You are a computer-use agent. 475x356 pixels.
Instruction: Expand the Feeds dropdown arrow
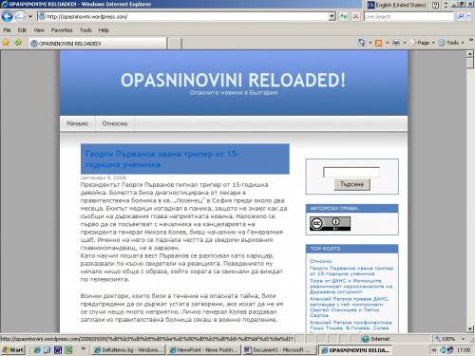(x=387, y=43)
